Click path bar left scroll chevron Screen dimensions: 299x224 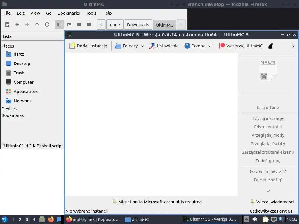(x=101, y=24)
